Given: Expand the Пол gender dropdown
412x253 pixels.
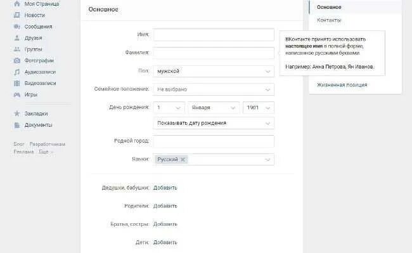Looking at the screenshot, I should click(214, 71).
